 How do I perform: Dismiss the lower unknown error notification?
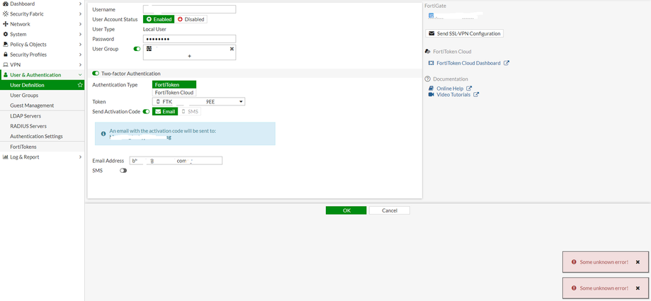point(638,288)
